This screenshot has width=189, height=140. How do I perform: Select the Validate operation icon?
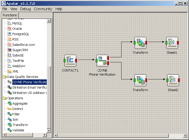9,130
